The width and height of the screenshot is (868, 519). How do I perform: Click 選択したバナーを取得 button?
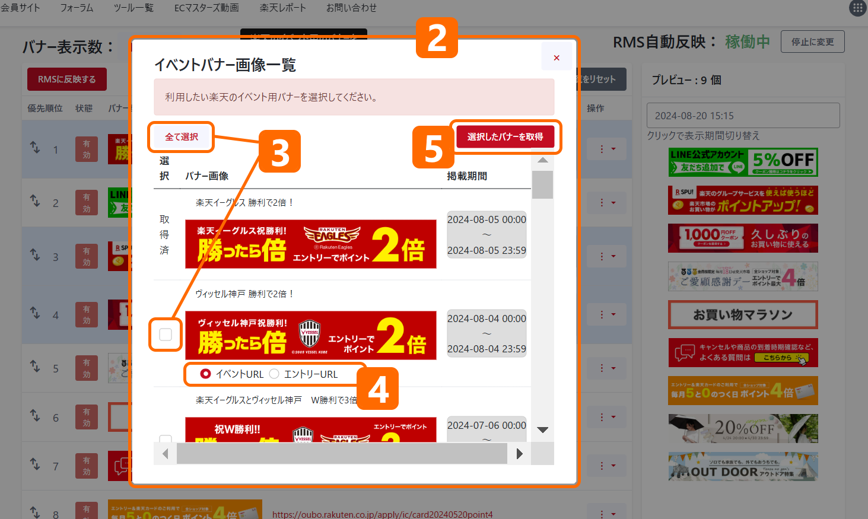click(505, 137)
